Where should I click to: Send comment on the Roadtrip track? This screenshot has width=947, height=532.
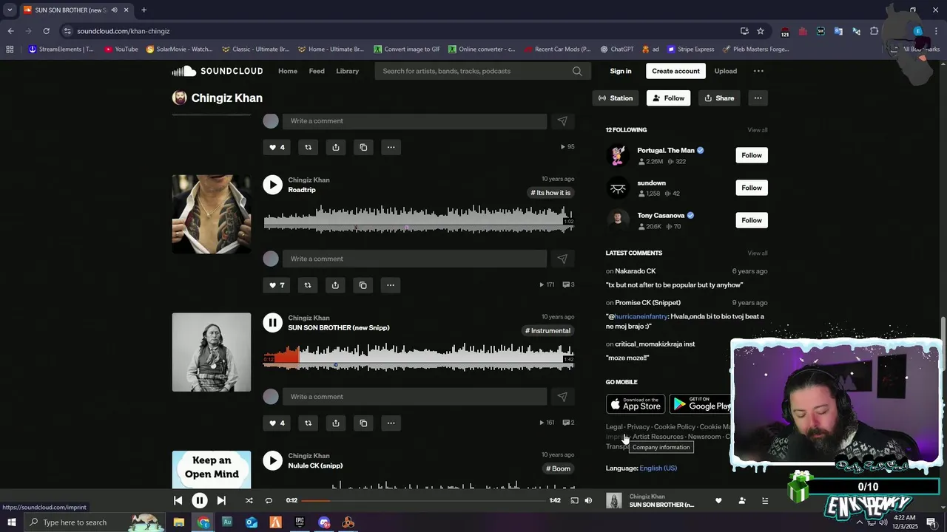(x=562, y=259)
